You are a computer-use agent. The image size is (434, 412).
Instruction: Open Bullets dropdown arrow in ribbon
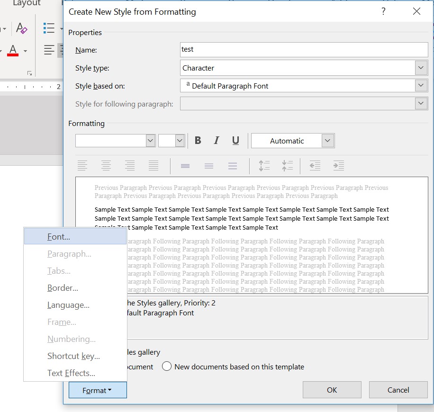coord(62,28)
